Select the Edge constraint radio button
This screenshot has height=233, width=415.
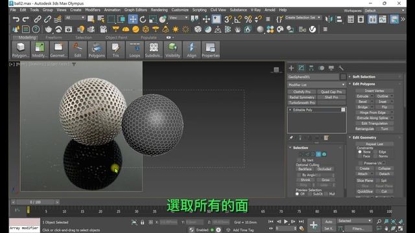375,152
